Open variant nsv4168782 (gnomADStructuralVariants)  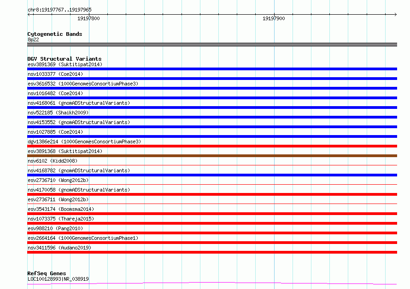(x=79, y=170)
